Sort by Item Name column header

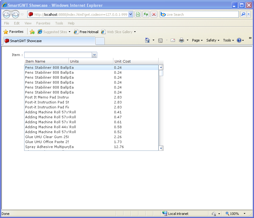tap(46, 61)
